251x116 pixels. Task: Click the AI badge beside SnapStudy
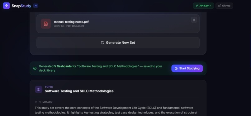[x=36, y=6]
